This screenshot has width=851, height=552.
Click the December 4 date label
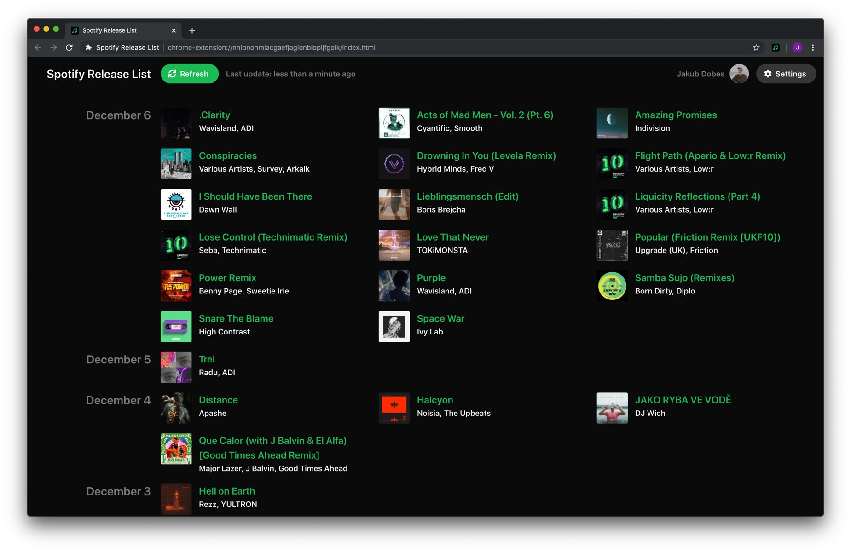click(118, 400)
